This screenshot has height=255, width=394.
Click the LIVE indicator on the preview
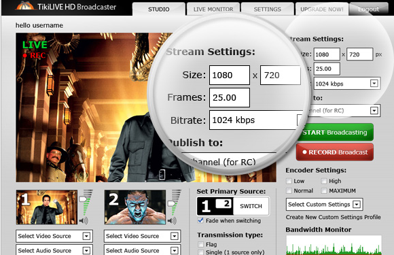click(x=35, y=45)
